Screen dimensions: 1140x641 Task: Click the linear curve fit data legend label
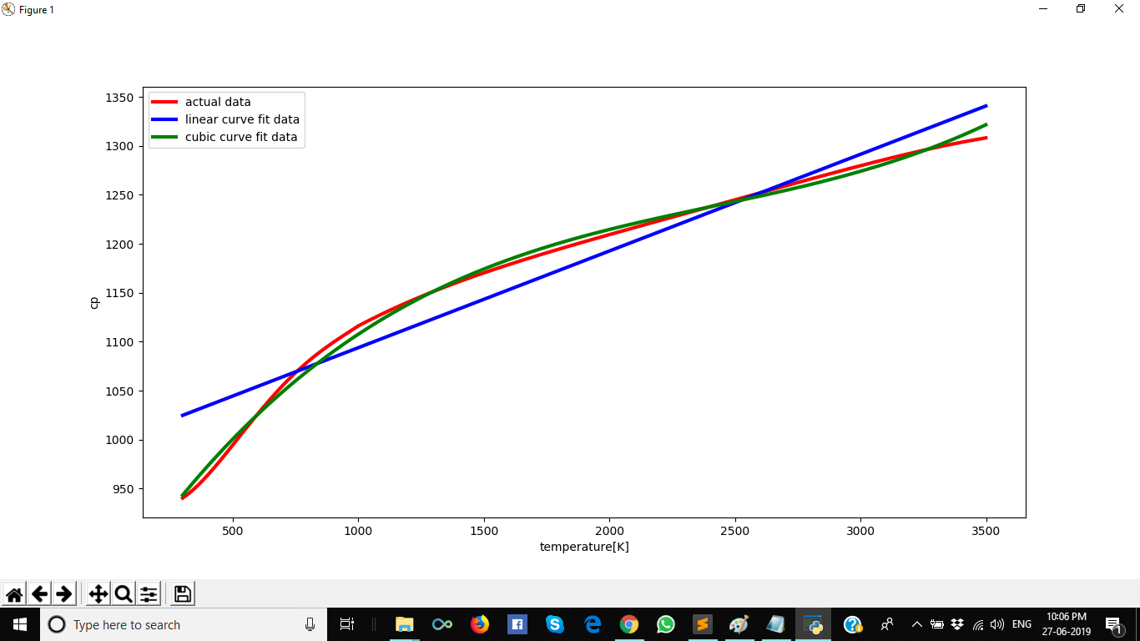point(242,119)
